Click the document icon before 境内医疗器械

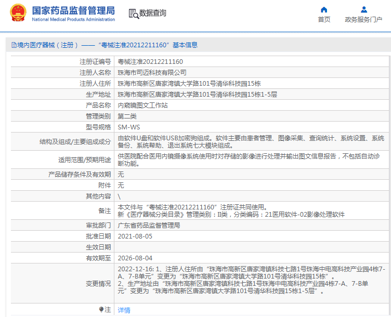14,45
